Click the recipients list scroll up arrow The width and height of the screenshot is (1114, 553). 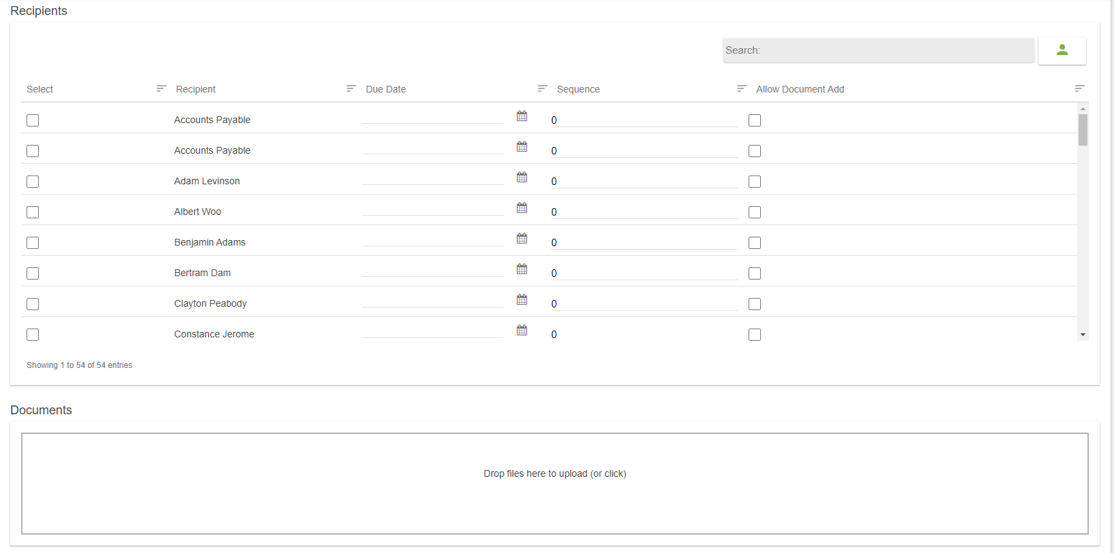[1083, 109]
